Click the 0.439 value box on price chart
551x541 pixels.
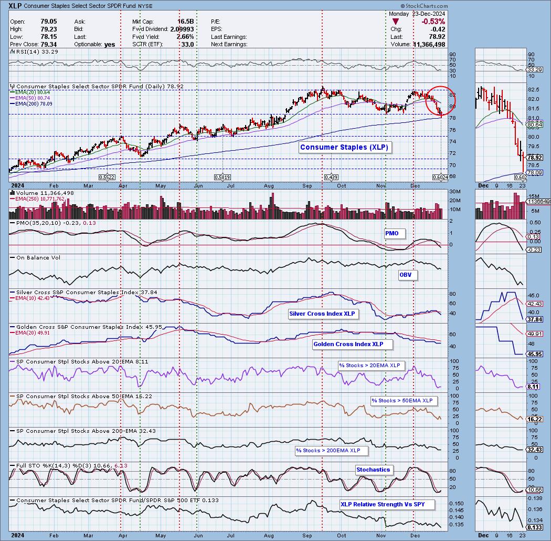pos(331,178)
